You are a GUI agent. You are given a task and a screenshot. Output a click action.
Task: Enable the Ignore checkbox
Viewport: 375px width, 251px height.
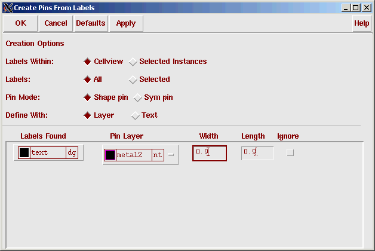click(290, 153)
